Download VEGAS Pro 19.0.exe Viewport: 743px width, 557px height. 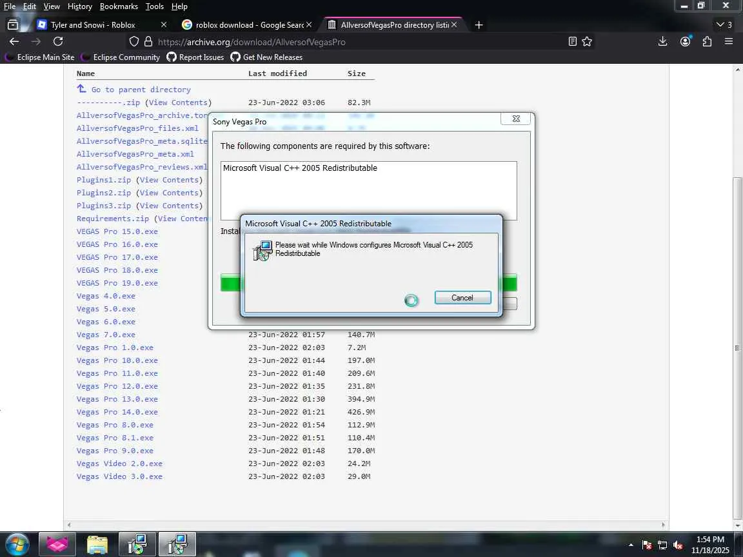[x=117, y=283]
